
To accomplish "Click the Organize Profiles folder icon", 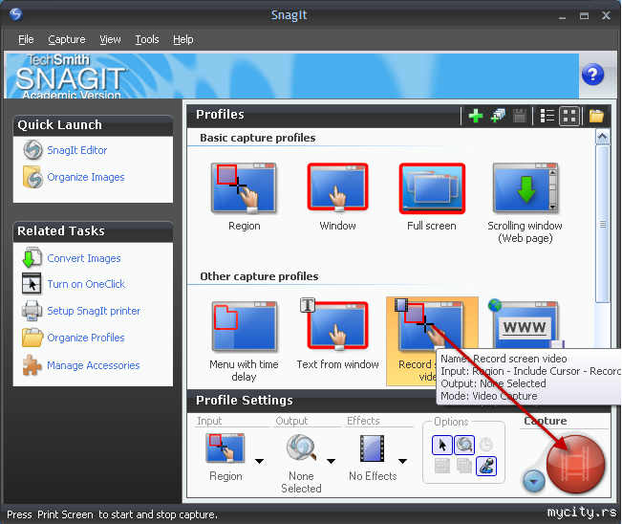I will point(32,338).
